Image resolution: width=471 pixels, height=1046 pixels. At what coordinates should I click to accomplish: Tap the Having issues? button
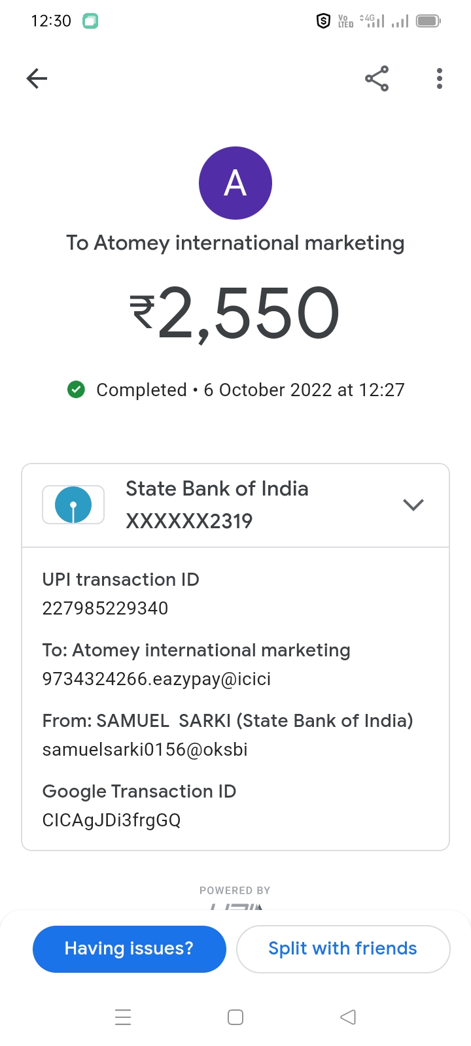pos(130,949)
